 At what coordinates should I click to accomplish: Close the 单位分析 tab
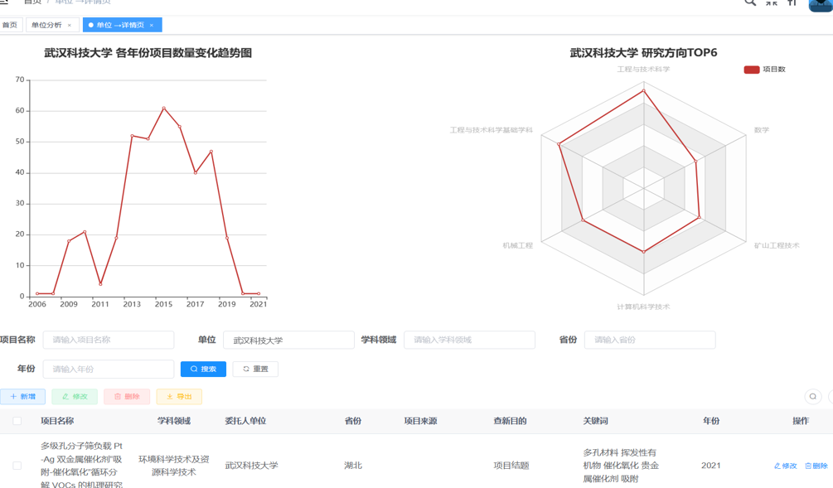pyautogui.click(x=69, y=25)
